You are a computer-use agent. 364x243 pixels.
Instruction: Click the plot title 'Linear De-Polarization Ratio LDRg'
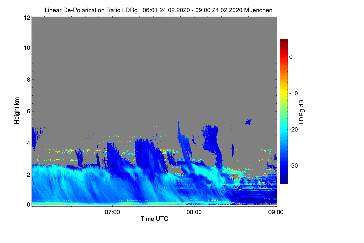coord(91,10)
